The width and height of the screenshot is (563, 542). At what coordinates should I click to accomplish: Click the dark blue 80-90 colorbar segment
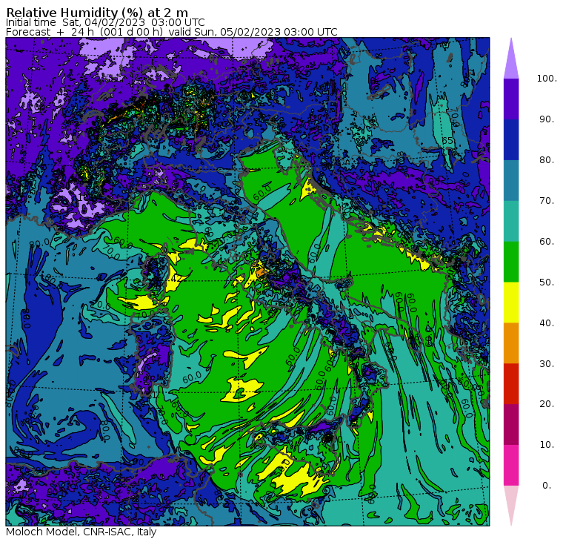tap(511, 139)
